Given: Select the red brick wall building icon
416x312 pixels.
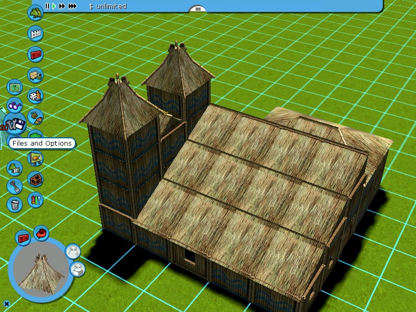Looking at the screenshot, I should (35, 54).
